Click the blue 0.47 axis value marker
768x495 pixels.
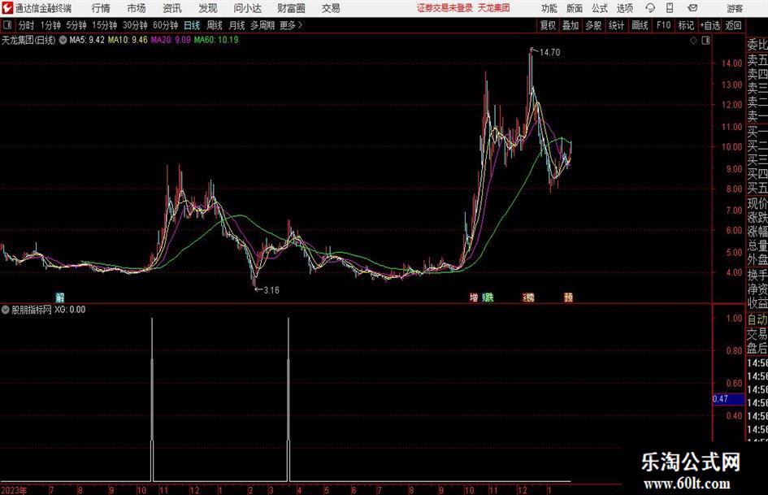(x=728, y=399)
